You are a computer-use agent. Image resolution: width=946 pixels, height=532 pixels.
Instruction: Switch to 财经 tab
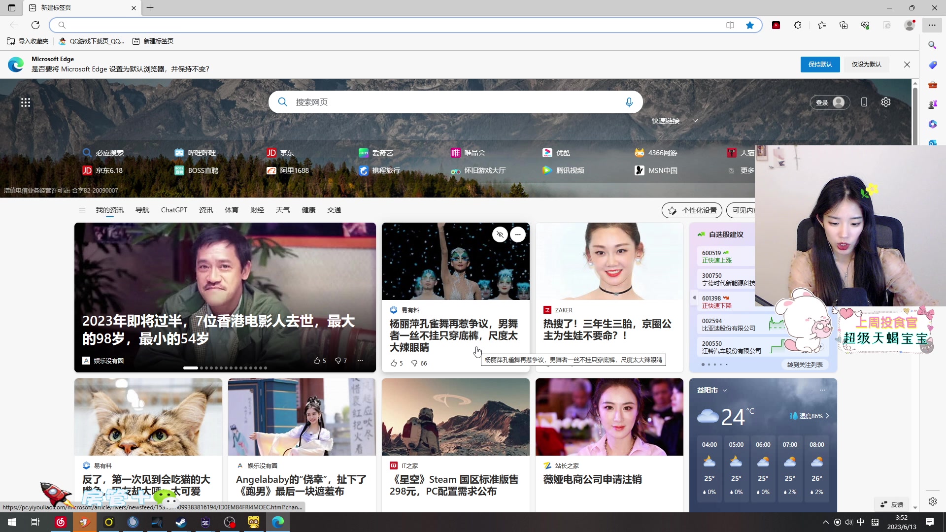[x=257, y=210]
